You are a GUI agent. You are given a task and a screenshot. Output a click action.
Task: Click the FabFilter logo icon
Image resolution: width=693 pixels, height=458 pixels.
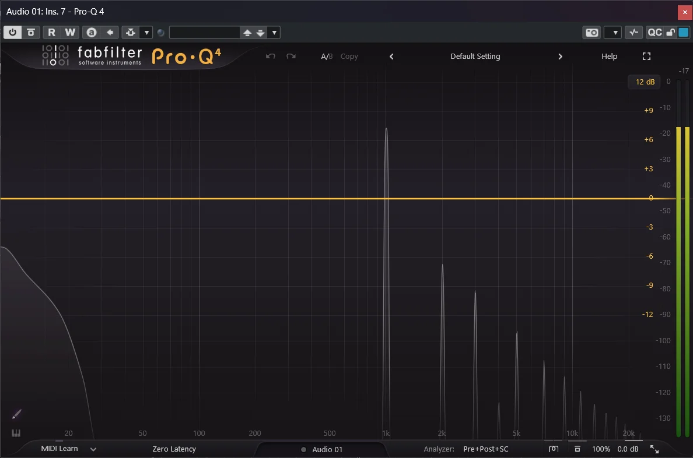(55, 56)
